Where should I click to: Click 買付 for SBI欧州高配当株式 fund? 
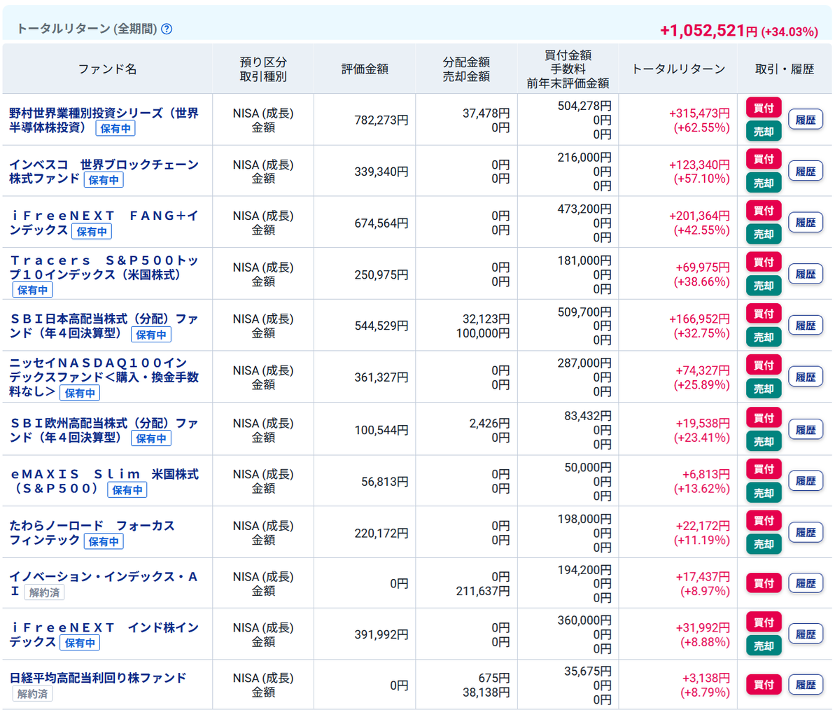[x=764, y=417]
